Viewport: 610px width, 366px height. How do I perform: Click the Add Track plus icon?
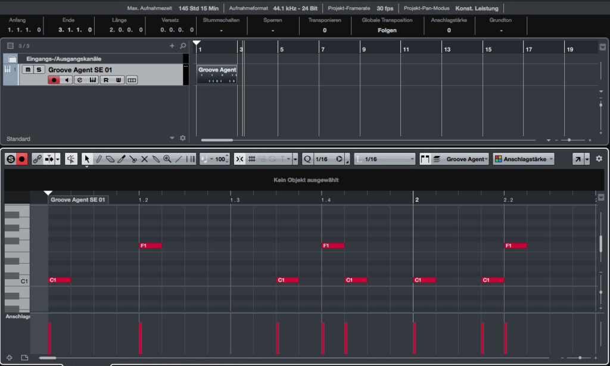(172, 46)
